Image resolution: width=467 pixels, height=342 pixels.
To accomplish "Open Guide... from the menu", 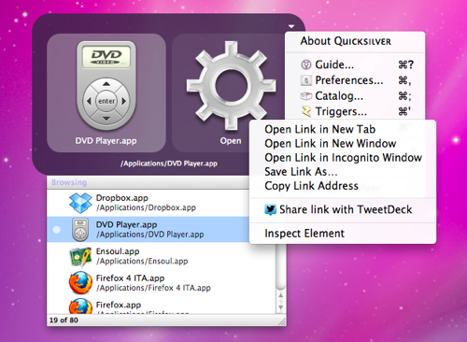I will click(x=355, y=64).
